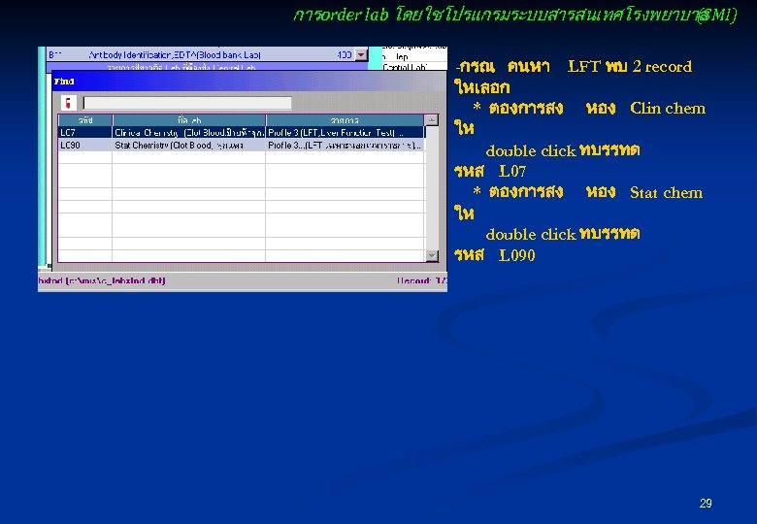Click the lab name column header
757x524 pixels.
[189, 119]
